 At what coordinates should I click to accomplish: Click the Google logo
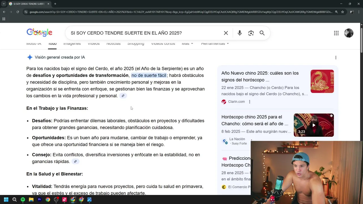(x=39, y=33)
